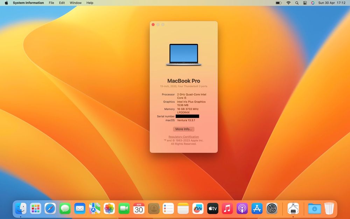Open Maps app from dock
Image resolution: width=350 pixels, height=219 pixels.
94,208
